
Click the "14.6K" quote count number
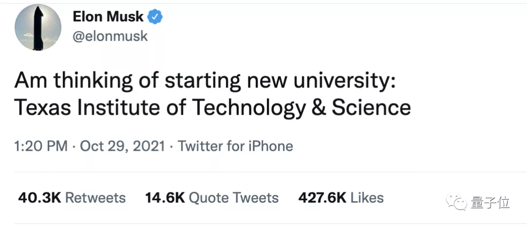(x=164, y=198)
